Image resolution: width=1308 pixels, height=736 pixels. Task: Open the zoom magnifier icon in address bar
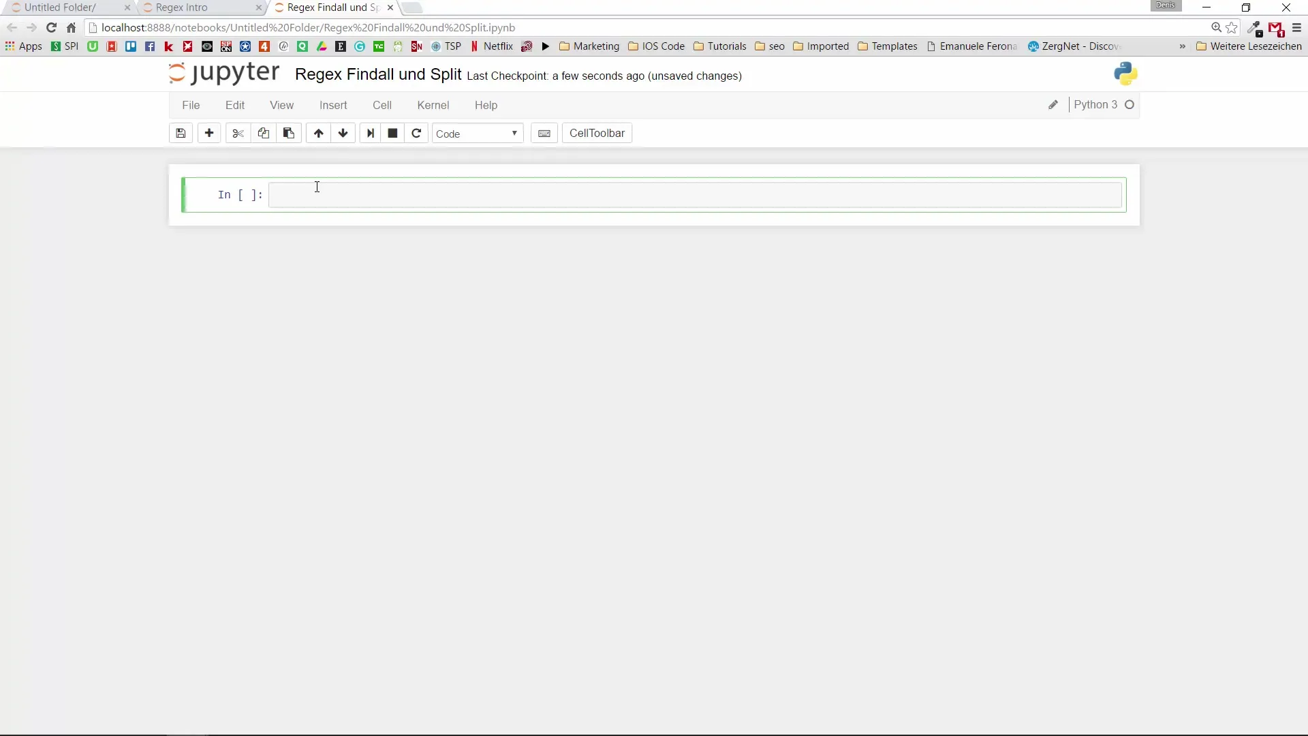click(1216, 28)
